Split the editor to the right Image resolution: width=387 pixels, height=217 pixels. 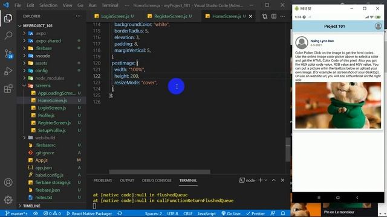[x=274, y=16]
